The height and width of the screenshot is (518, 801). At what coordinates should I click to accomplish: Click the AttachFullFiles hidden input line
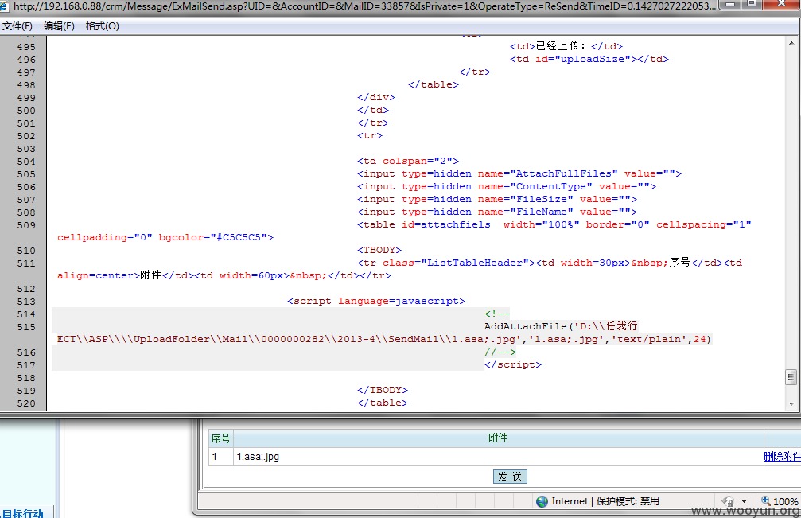pyautogui.click(x=519, y=173)
